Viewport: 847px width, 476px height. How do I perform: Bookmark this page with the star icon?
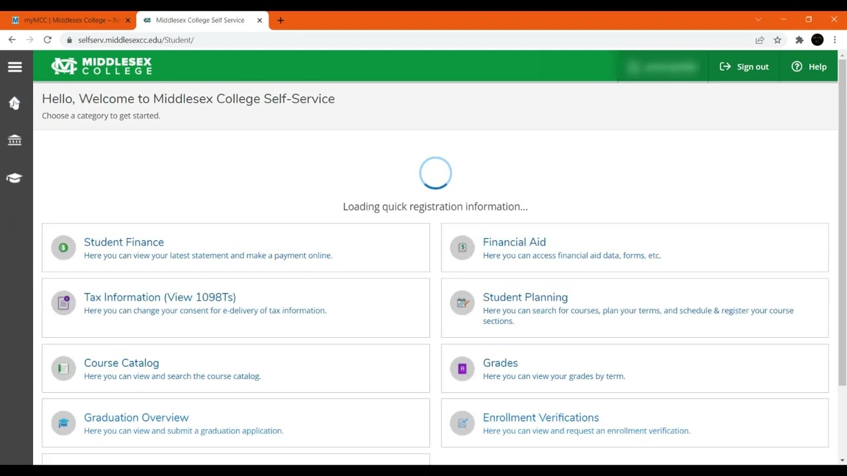778,40
